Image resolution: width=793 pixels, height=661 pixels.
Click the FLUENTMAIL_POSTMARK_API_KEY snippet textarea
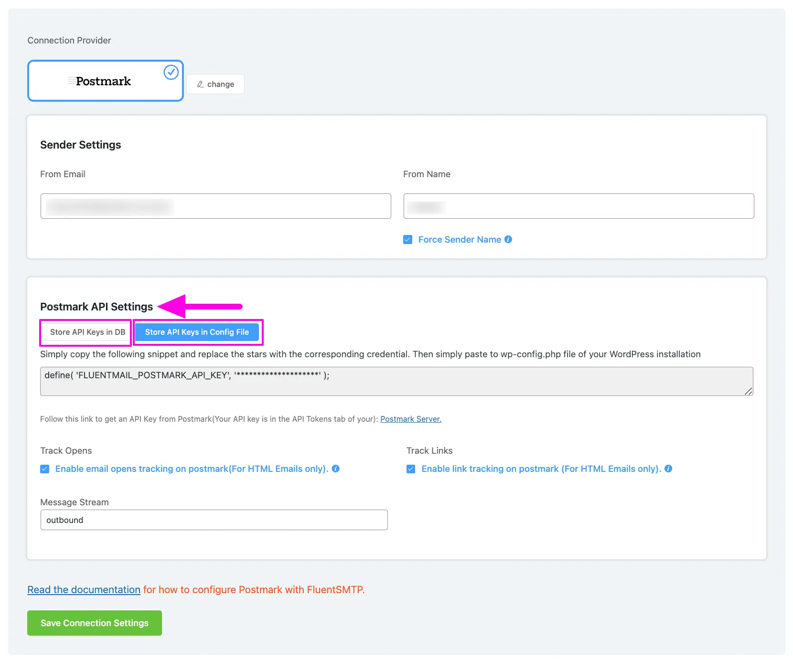click(396, 381)
